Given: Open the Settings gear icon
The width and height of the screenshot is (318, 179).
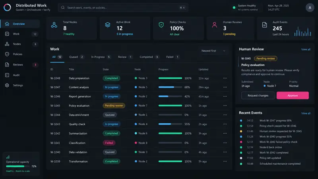Looking at the screenshot, I should [x=7, y=85].
